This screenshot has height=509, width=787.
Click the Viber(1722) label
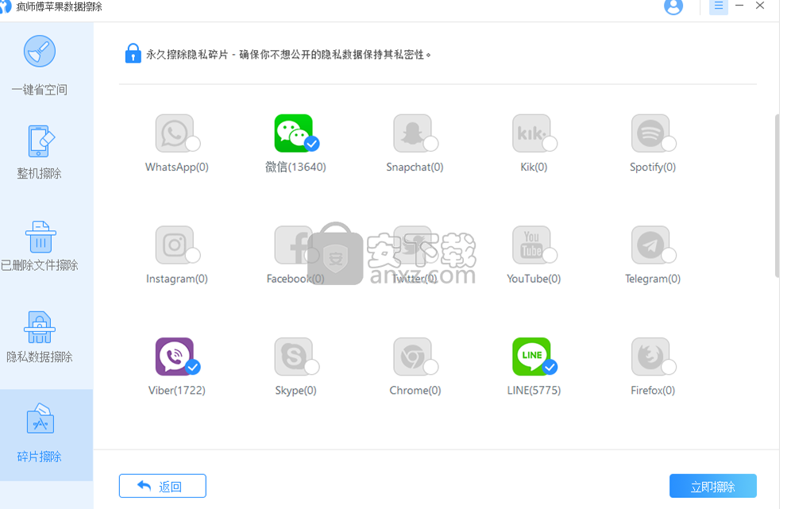(176, 391)
